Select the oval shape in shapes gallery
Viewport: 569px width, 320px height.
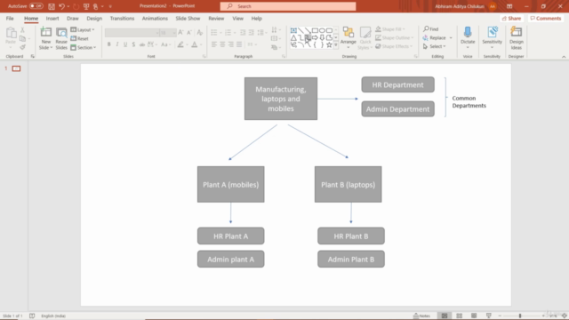[x=322, y=30]
